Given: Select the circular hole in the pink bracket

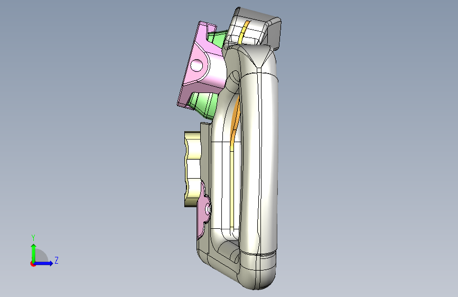Looking at the screenshot, I should coord(197,65).
